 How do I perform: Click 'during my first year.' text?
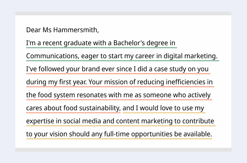[x=57, y=82]
